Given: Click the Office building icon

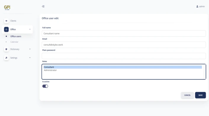Looking at the screenshot, I should point(6,29).
